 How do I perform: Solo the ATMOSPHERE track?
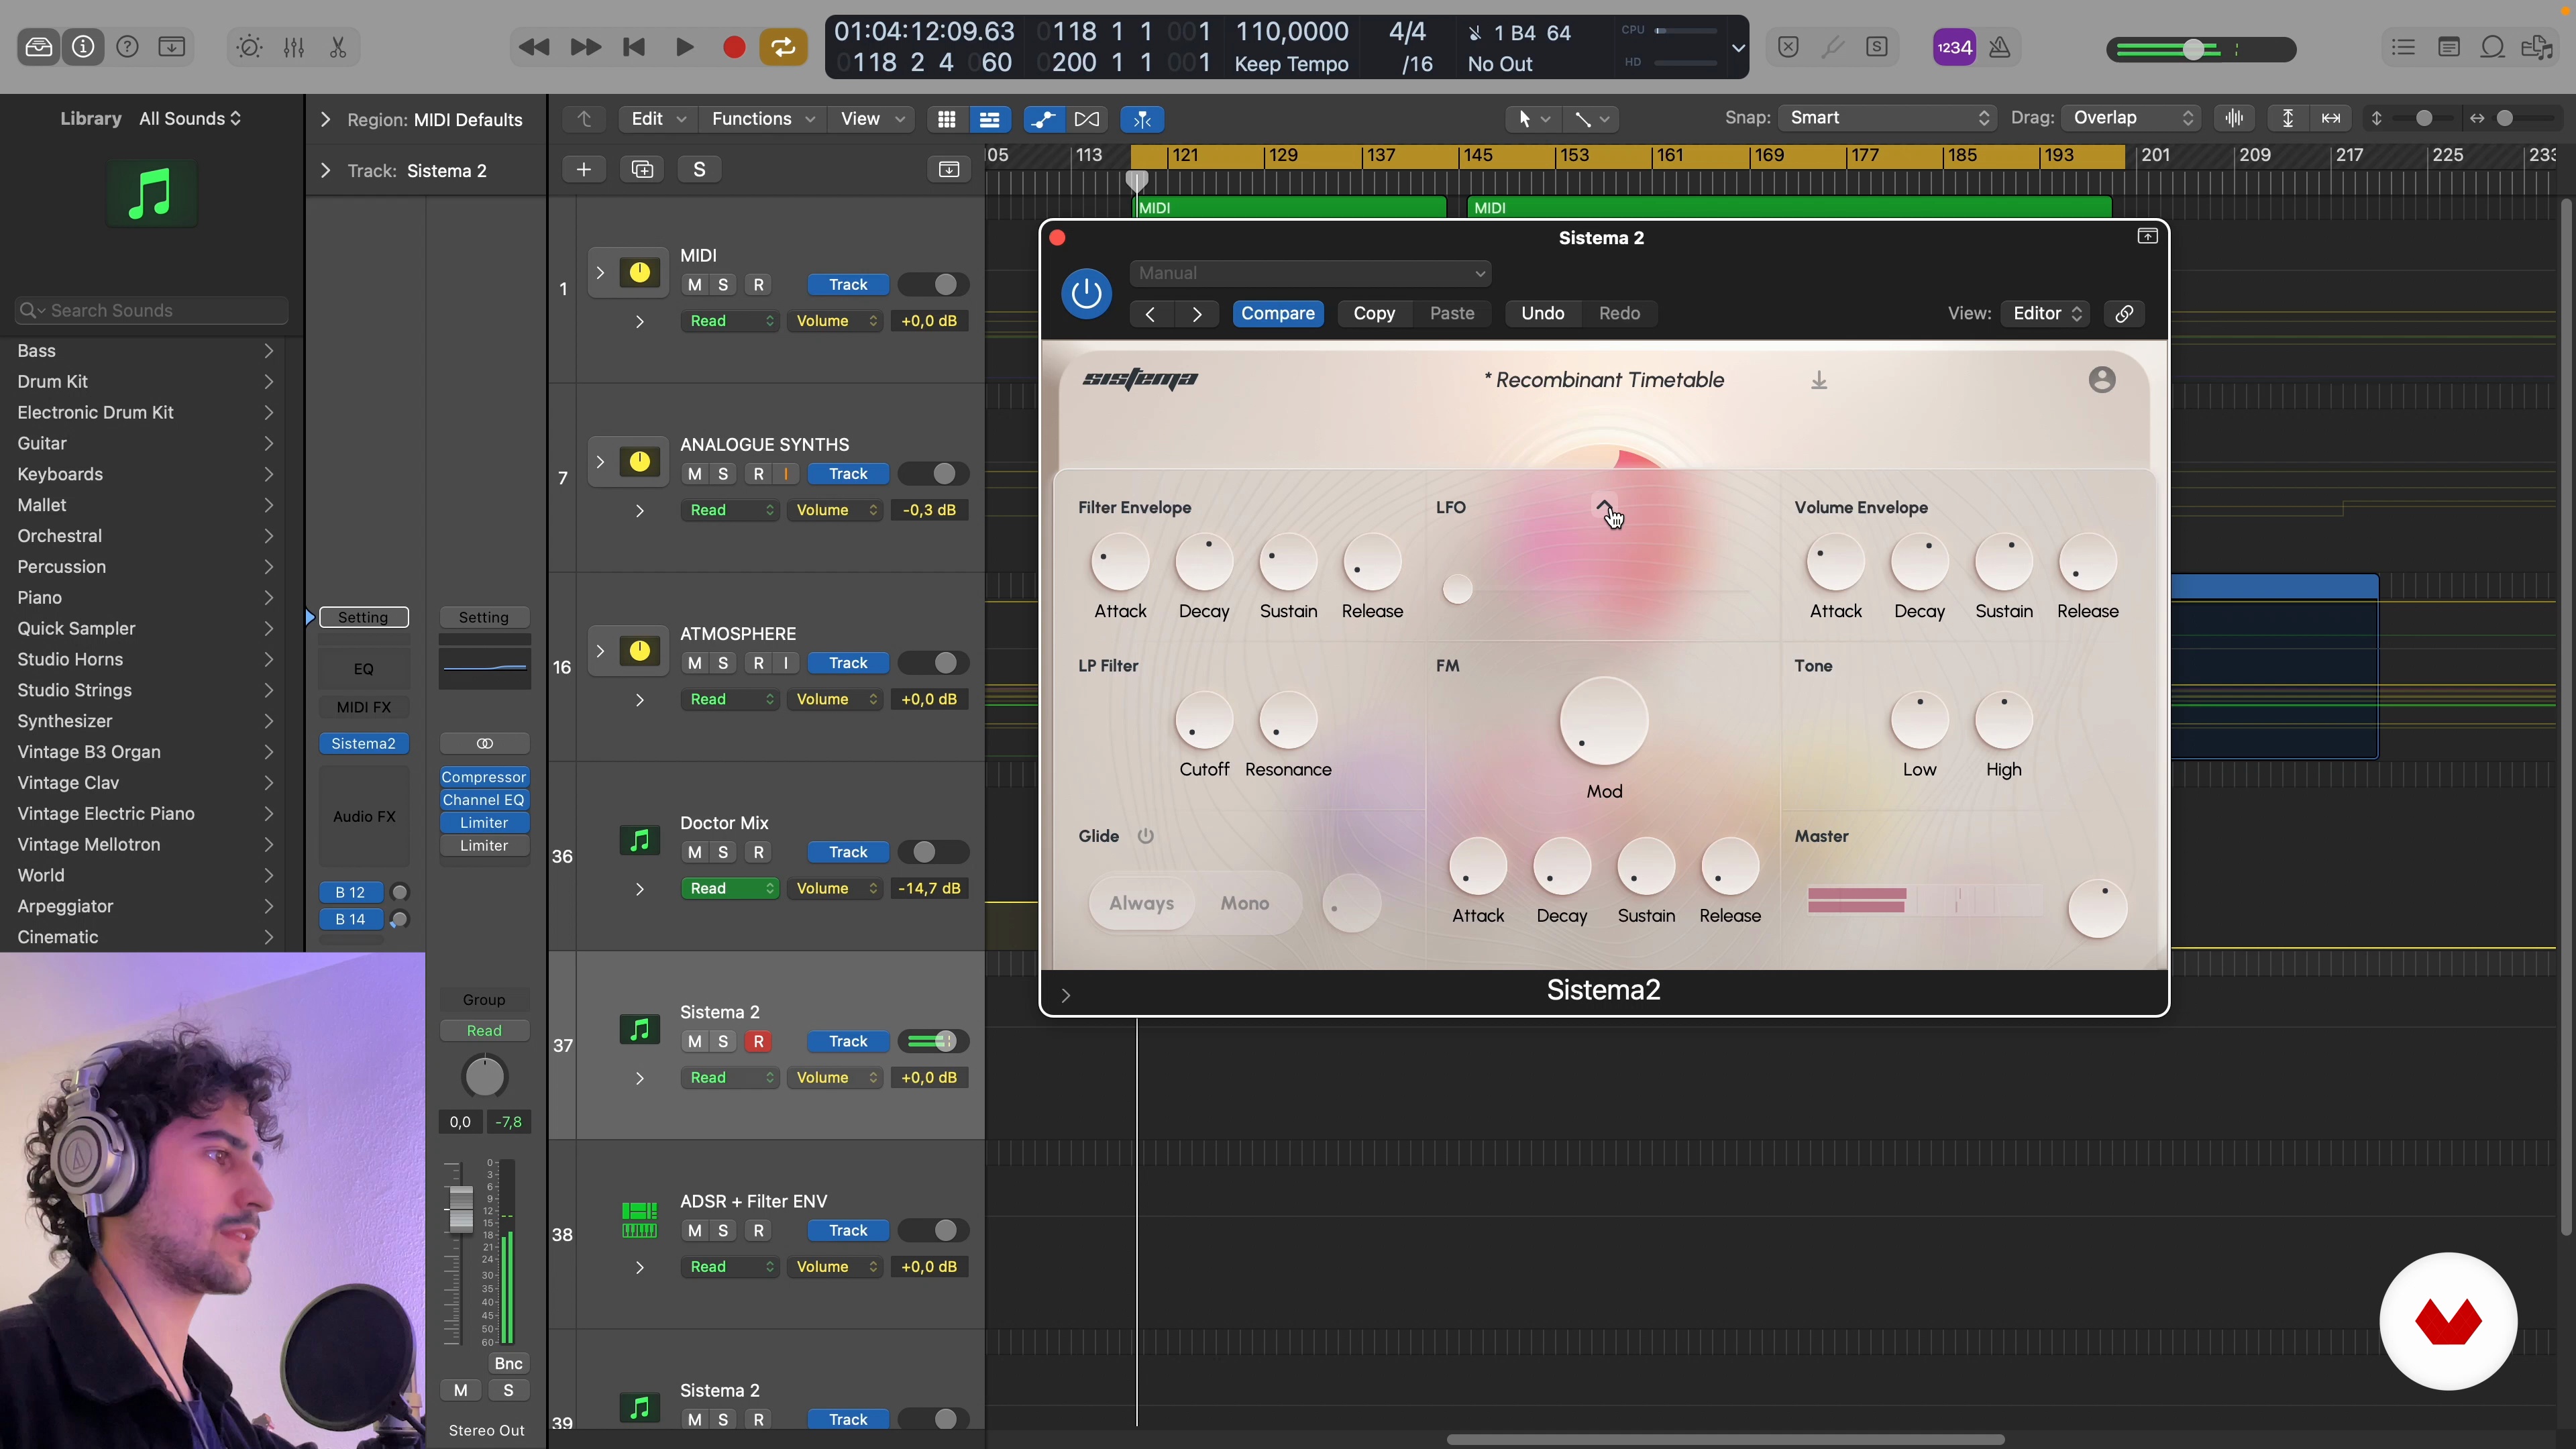(x=723, y=663)
